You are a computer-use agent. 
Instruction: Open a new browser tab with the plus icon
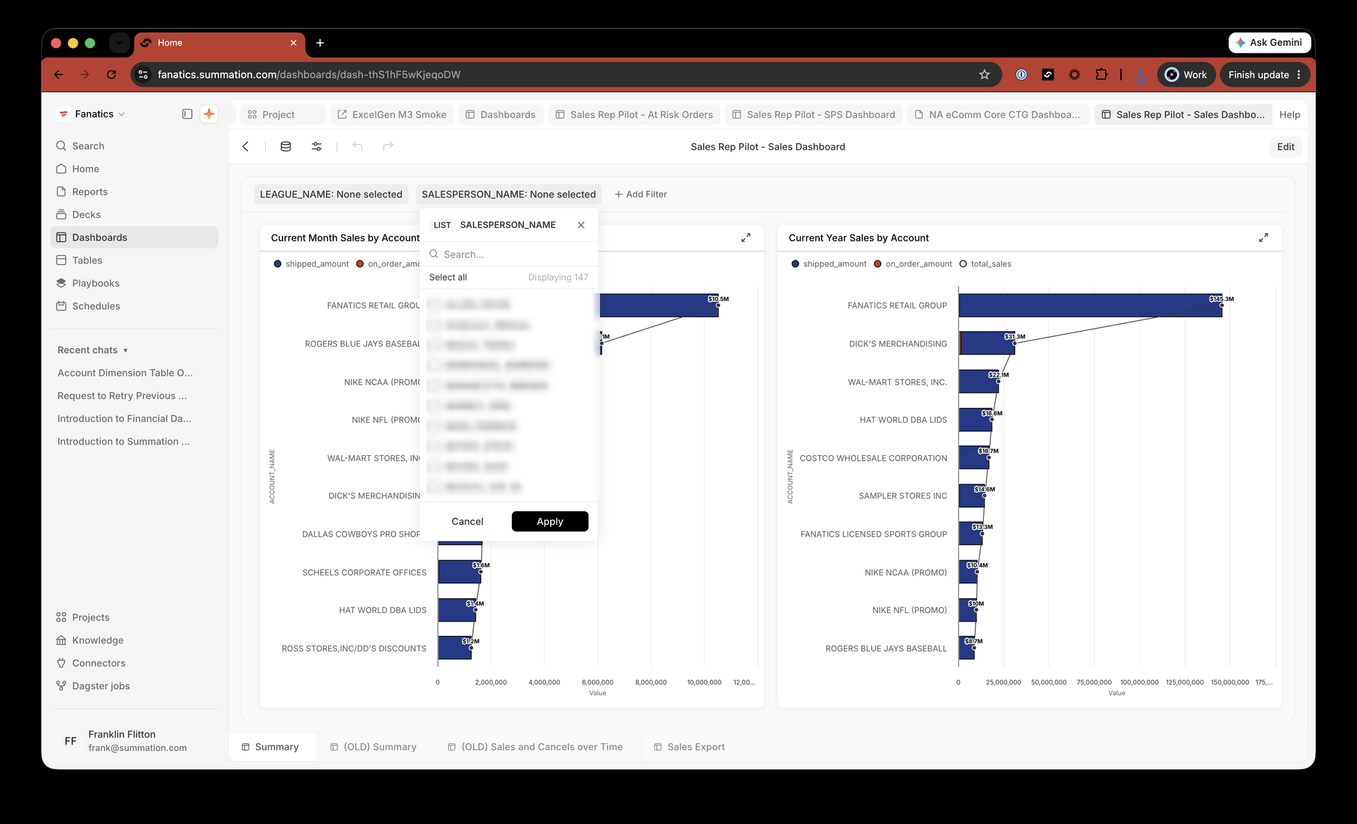click(320, 43)
